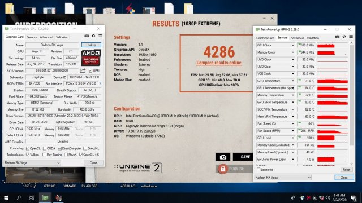Switch to Advanced tab in left GPU-Z window
This screenshot has height=203, width=362.
46,37
